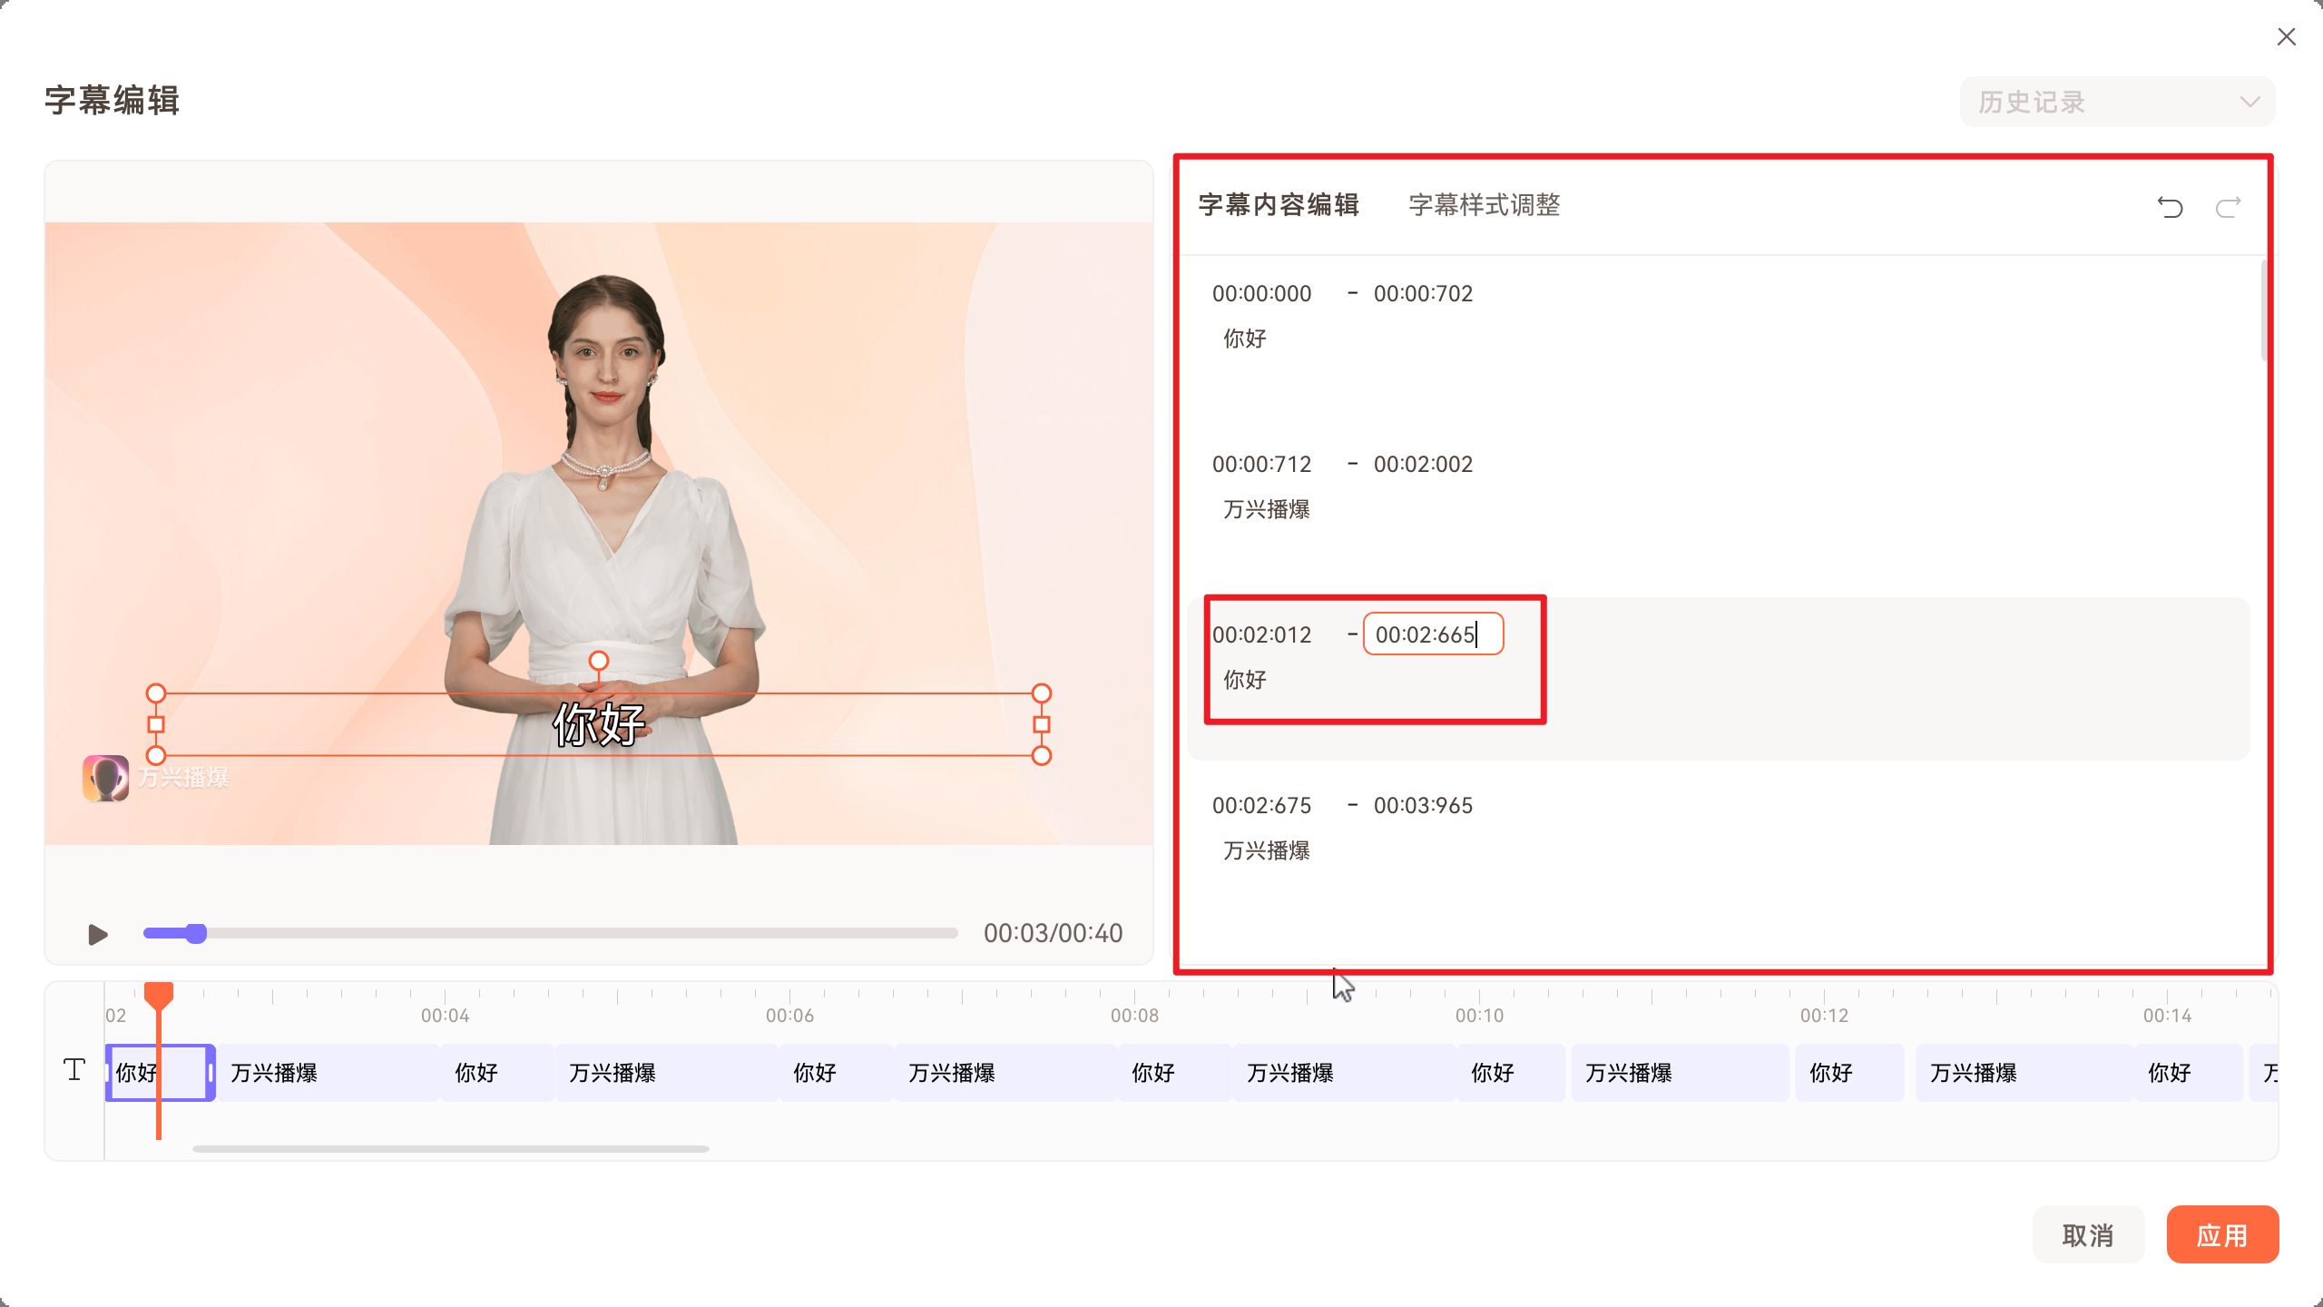Select the first 你好 clip on the timeline
The width and height of the screenshot is (2323, 1307).
point(160,1072)
